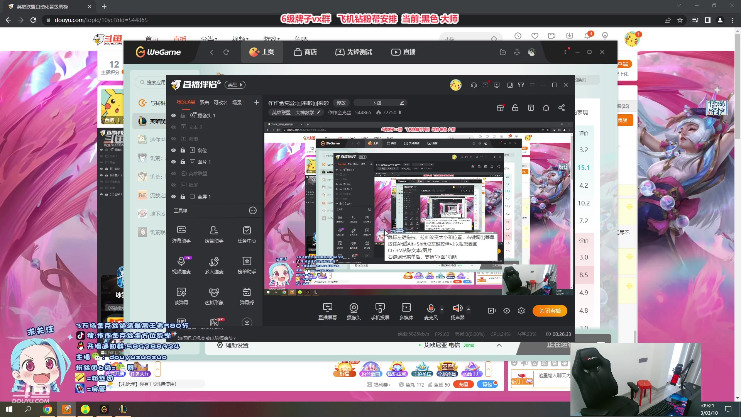The image size is (741, 417).
Task: Hide the 全屏 1 source
Action: pyautogui.click(x=174, y=197)
